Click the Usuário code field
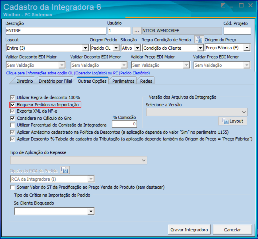 (120, 31)
